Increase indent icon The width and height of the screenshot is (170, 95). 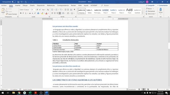click(68, 10)
